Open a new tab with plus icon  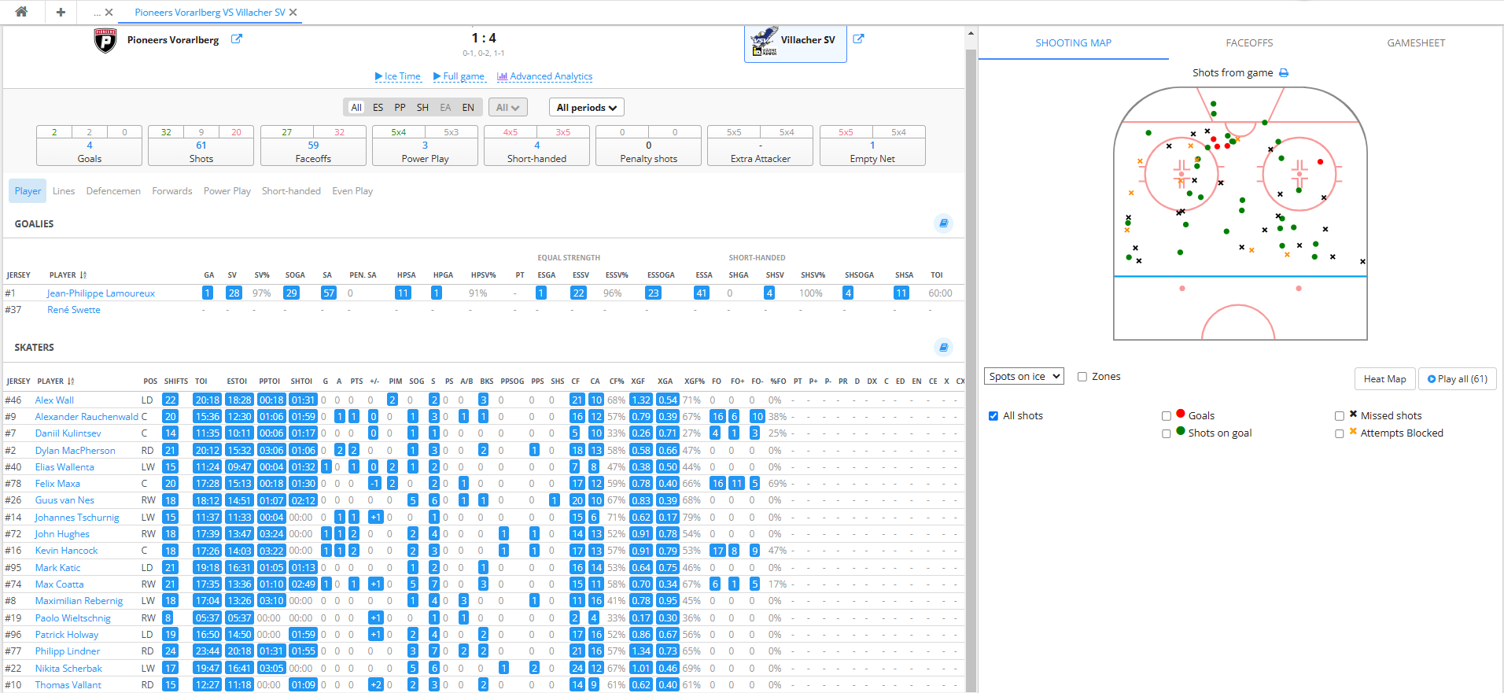click(x=61, y=12)
